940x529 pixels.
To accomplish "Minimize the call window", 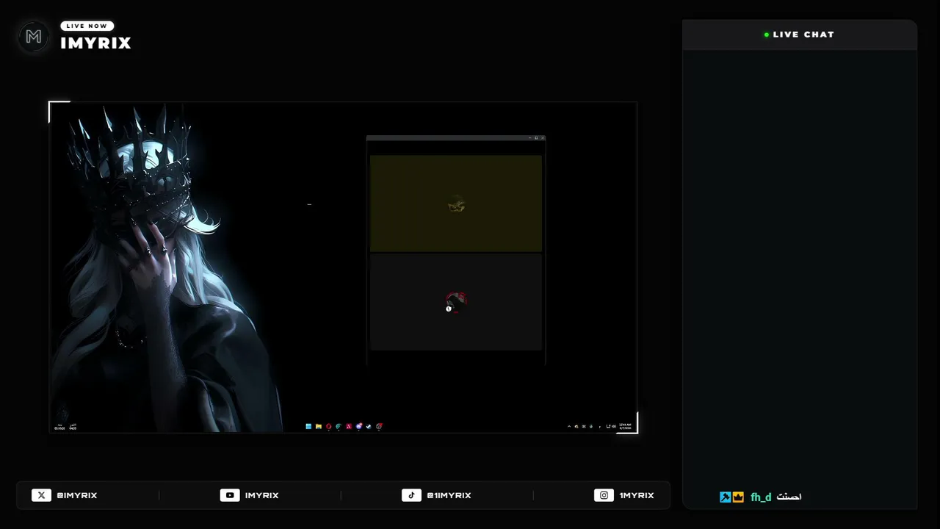I will pyautogui.click(x=530, y=137).
